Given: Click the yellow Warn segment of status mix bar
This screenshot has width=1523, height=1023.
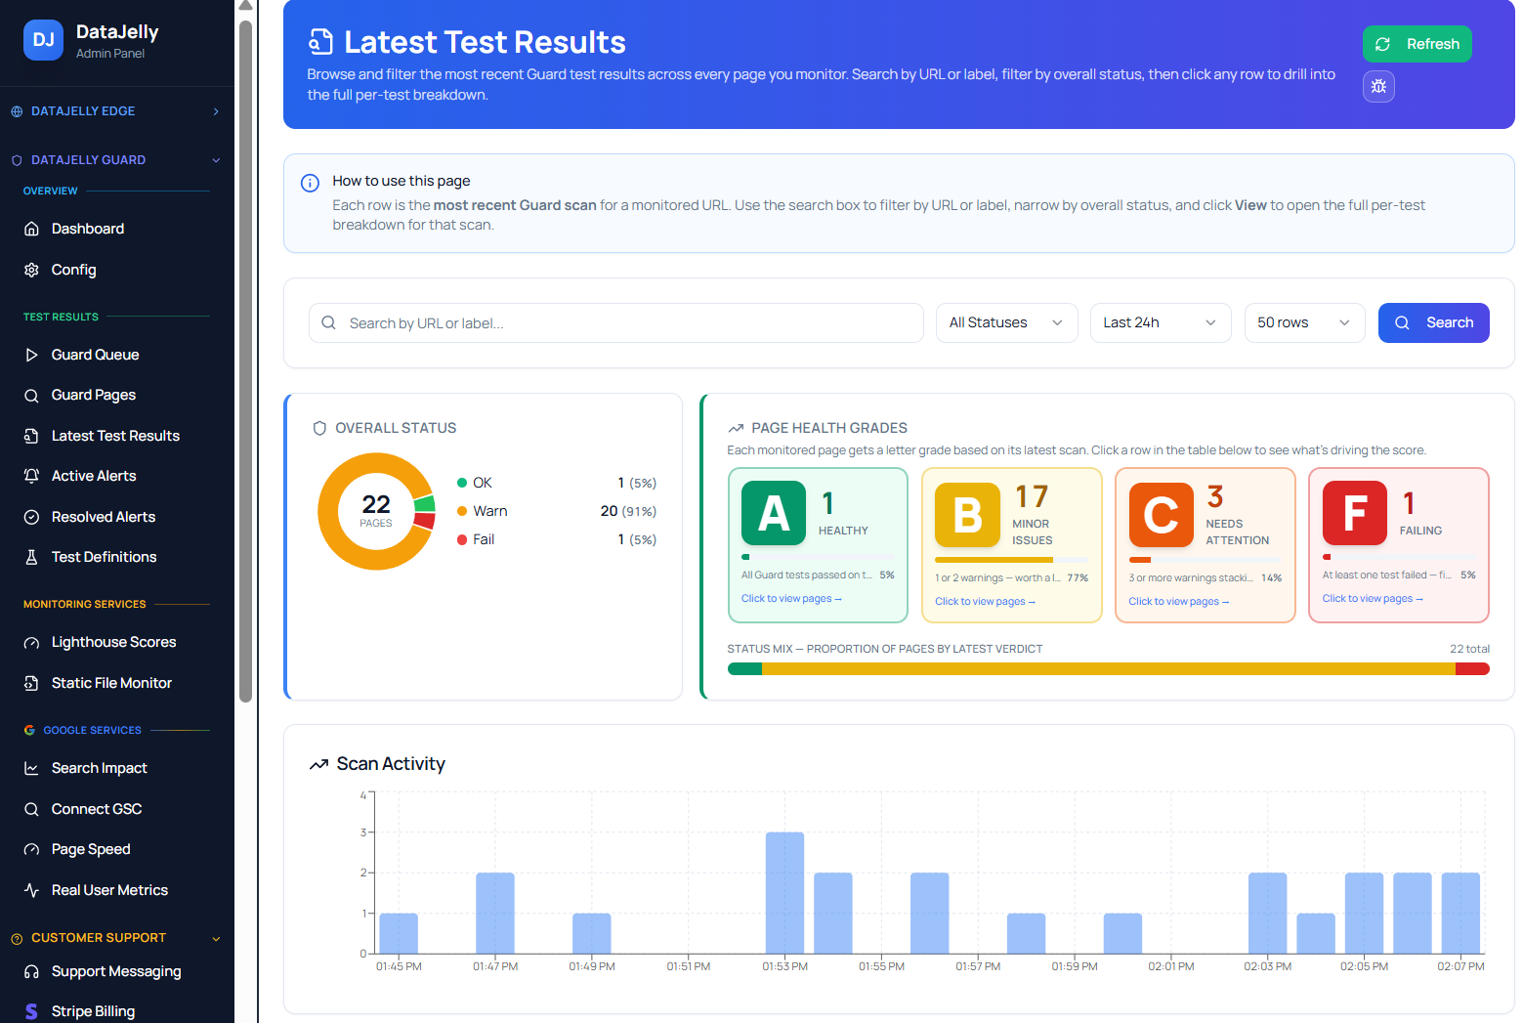Looking at the screenshot, I should (x=1109, y=669).
